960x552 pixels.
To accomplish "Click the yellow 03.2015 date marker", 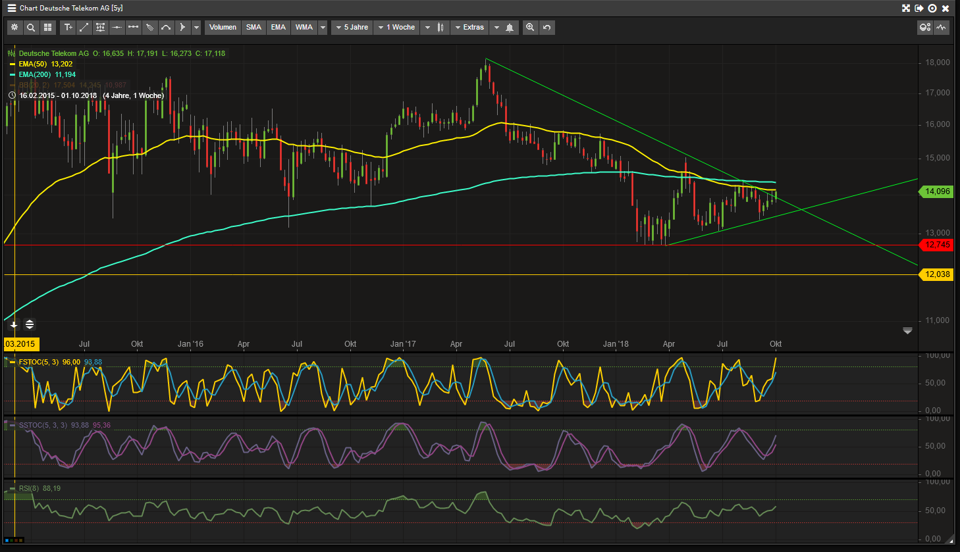I will pos(20,344).
